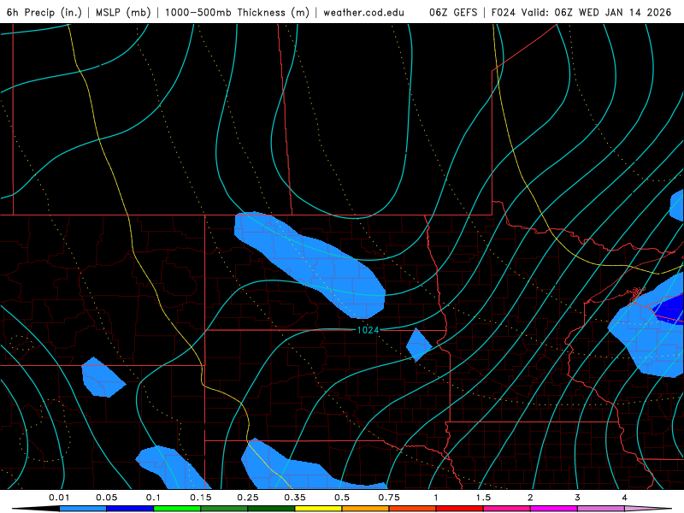Image resolution: width=684 pixels, height=513 pixels.
Task: Click the dark orange legend swatch after 0.75
Action: [413, 509]
